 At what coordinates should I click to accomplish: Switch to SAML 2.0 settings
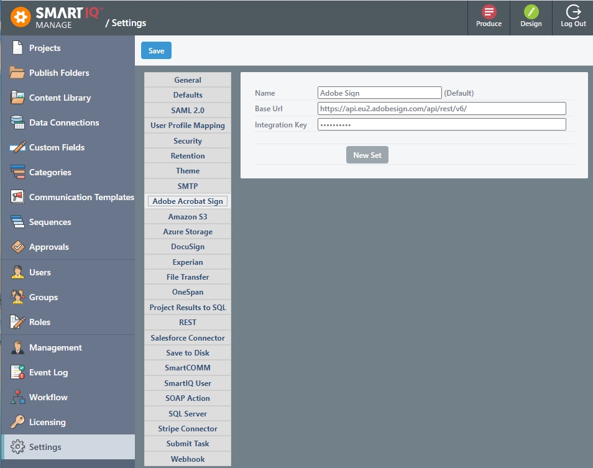(x=188, y=110)
